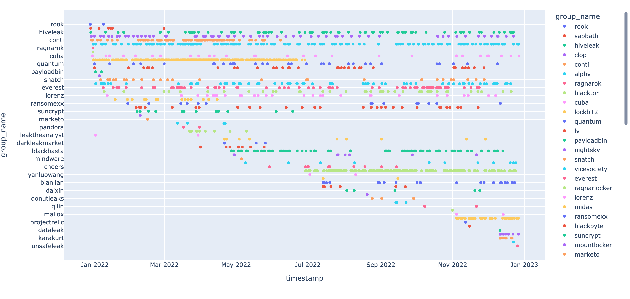Click the Mar 2022 axis tick label
Image resolution: width=630 pixels, height=299 pixels.
(x=164, y=265)
